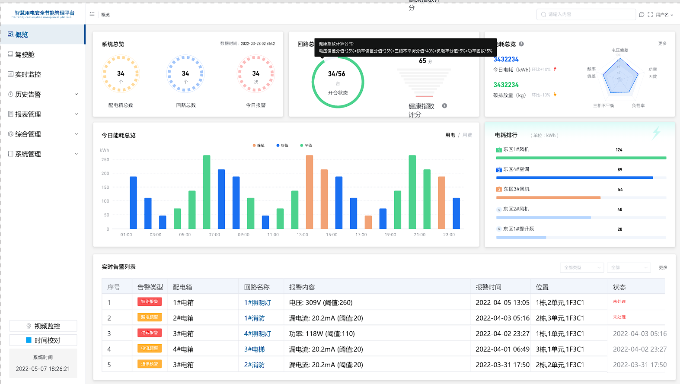Expand 历史告警 submenu chevron
This screenshot has width=680, height=384.
click(x=77, y=94)
